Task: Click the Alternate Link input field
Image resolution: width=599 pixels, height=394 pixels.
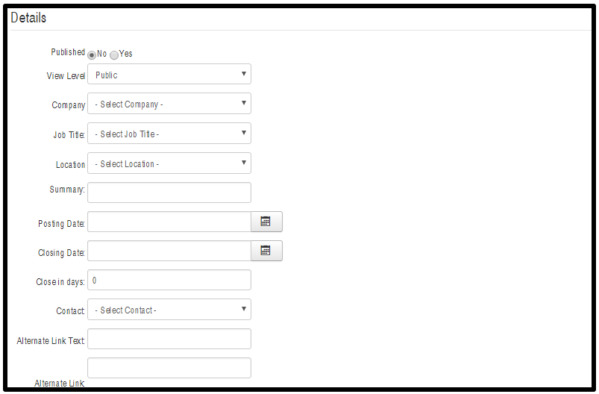Action: [x=169, y=368]
